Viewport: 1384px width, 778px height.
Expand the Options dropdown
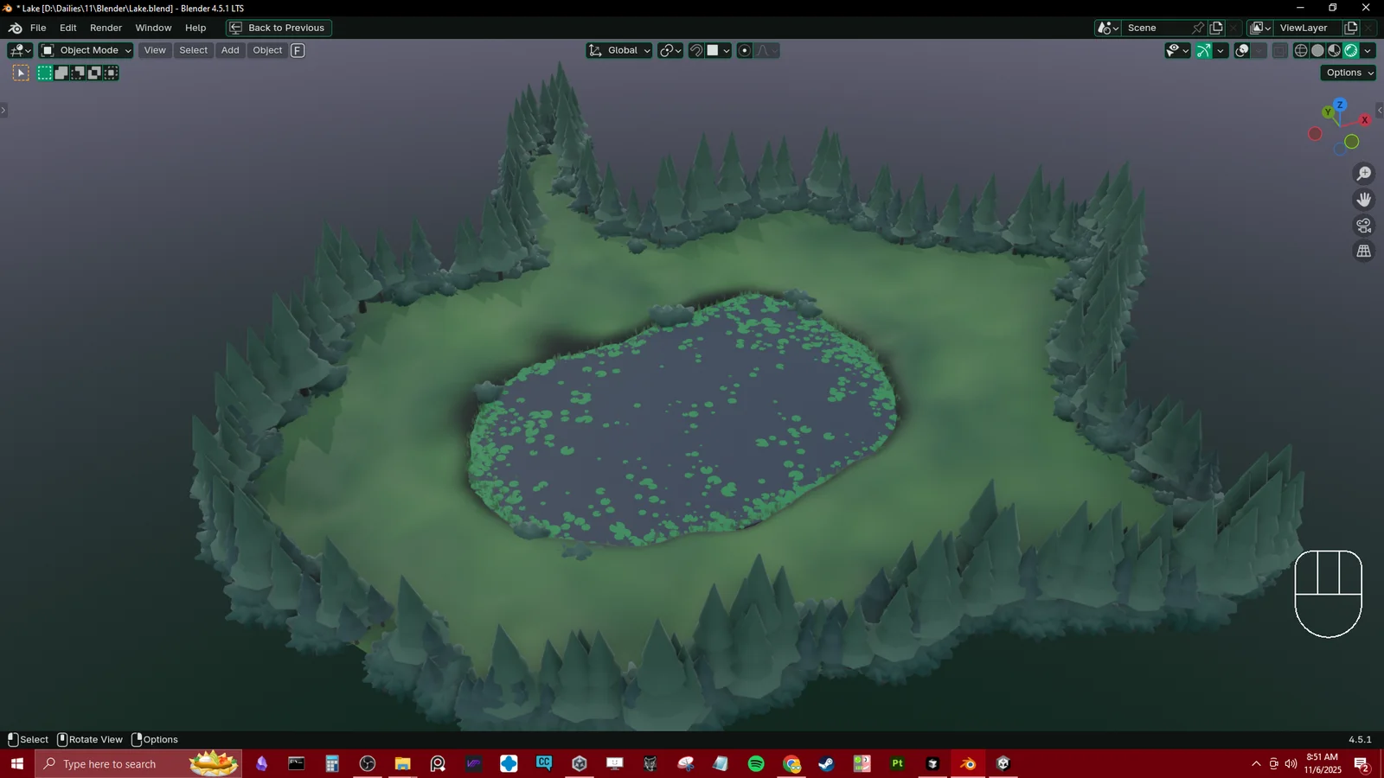click(x=1348, y=73)
